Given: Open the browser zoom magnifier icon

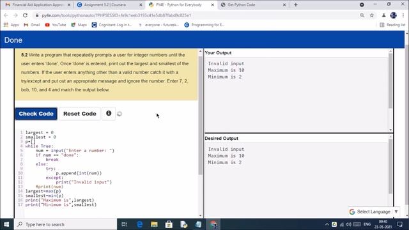Looking at the screenshot, I should [362, 15].
